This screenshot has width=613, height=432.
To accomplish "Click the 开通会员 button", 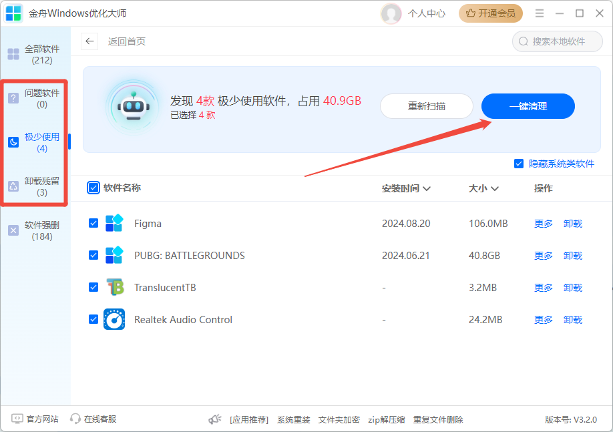I will (x=491, y=13).
